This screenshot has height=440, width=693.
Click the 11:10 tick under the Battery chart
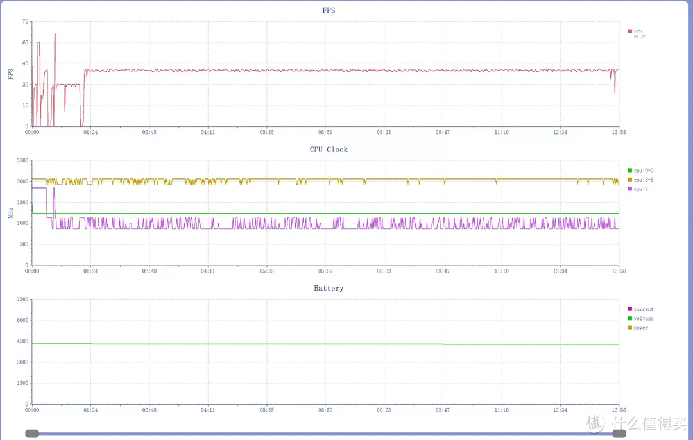point(501,410)
